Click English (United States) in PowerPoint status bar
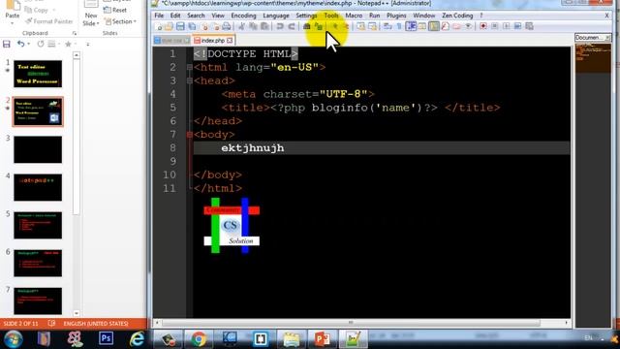The height and width of the screenshot is (349, 620). 96,323
